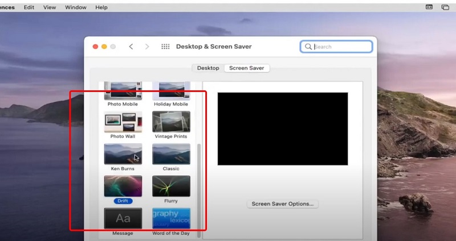
Task: Select the Photo Mobile screen saver thumbnail
Action: coord(123,91)
